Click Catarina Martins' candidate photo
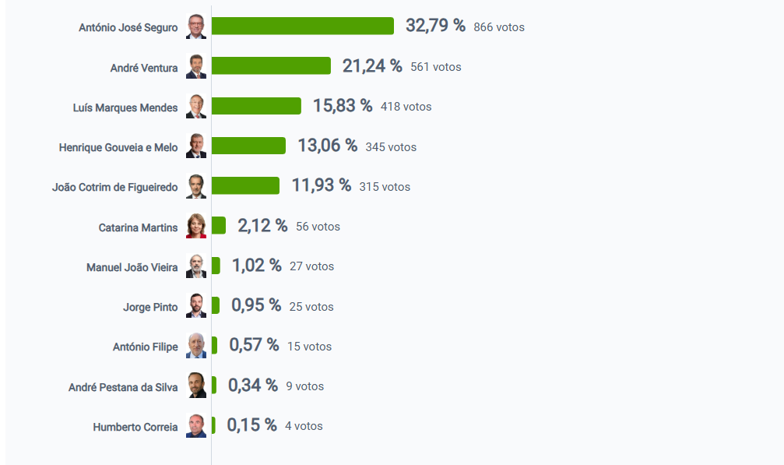 click(196, 227)
